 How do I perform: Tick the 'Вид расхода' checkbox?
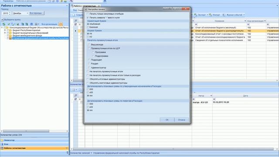point(89,44)
